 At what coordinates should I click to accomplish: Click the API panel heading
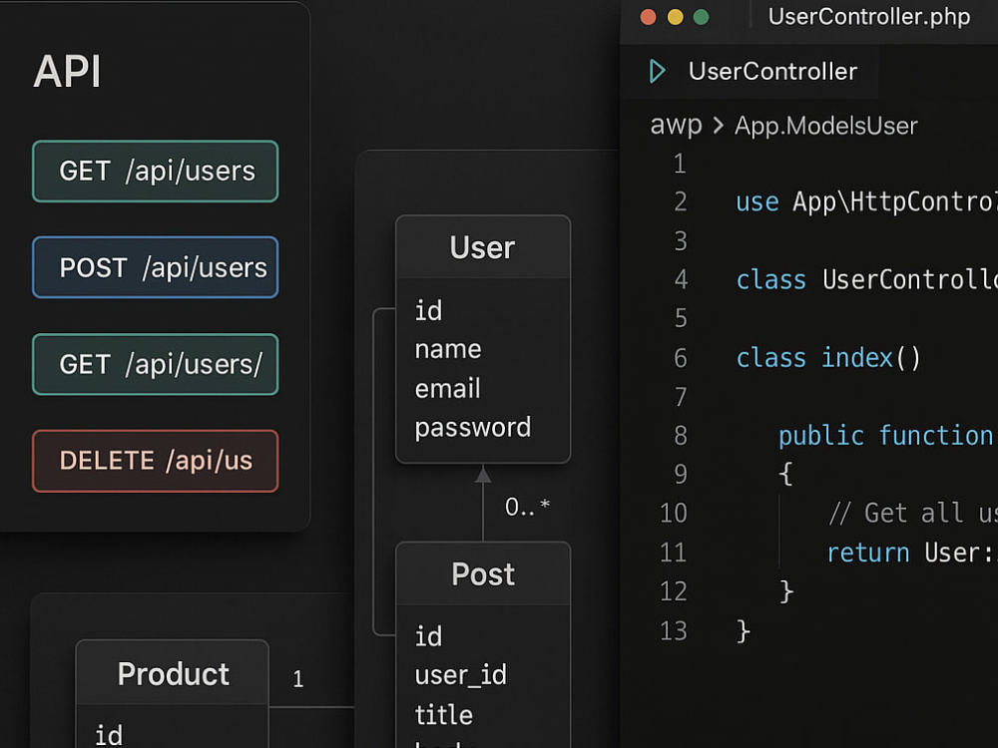pos(67,71)
